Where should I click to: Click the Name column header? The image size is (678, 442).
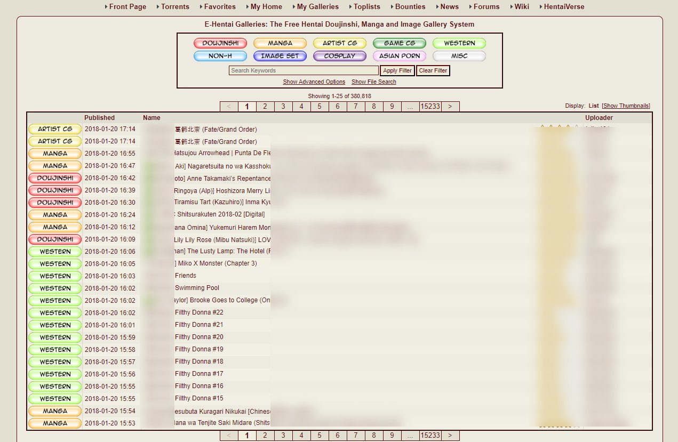click(x=151, y=118)
